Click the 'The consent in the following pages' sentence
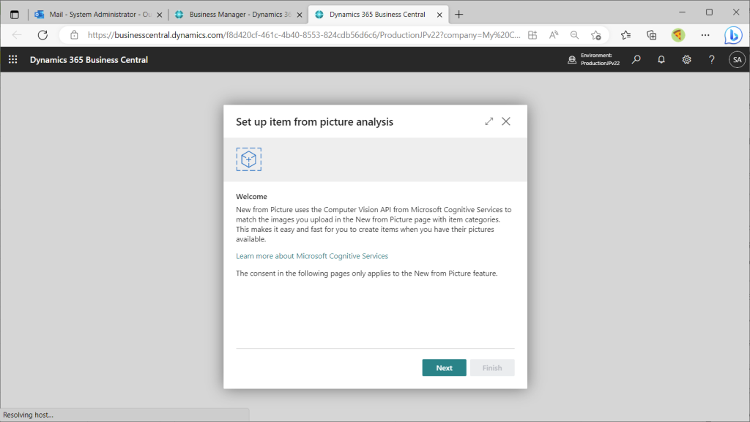This screenshot has height=422, width=750. point(366,273)
